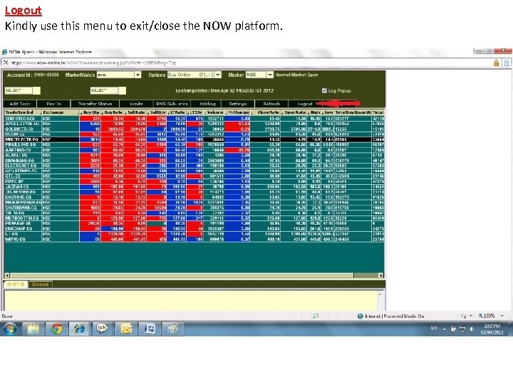Click the security lock icon in address bar
Image resolution: width=513 pixels, height=384 pixels.
496,63
